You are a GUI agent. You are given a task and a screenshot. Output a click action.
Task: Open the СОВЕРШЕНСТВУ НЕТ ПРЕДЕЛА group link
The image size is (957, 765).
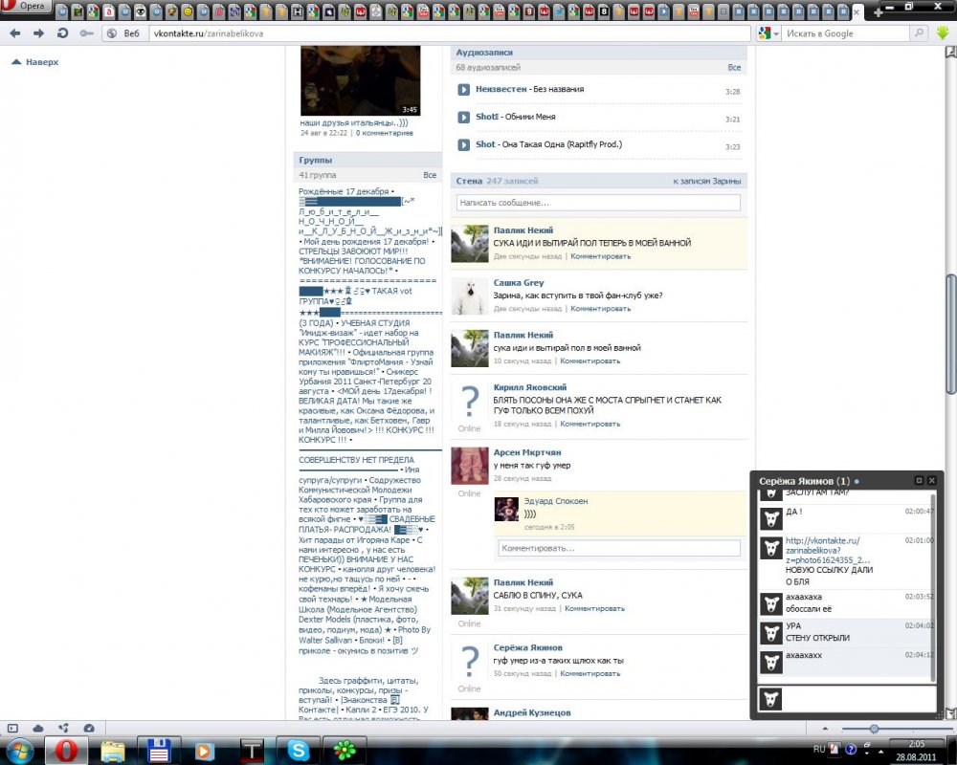356,460
